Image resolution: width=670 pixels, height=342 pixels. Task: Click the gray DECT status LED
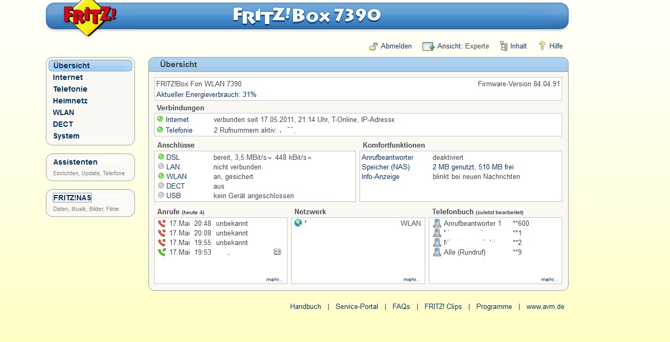coord(161,186)
